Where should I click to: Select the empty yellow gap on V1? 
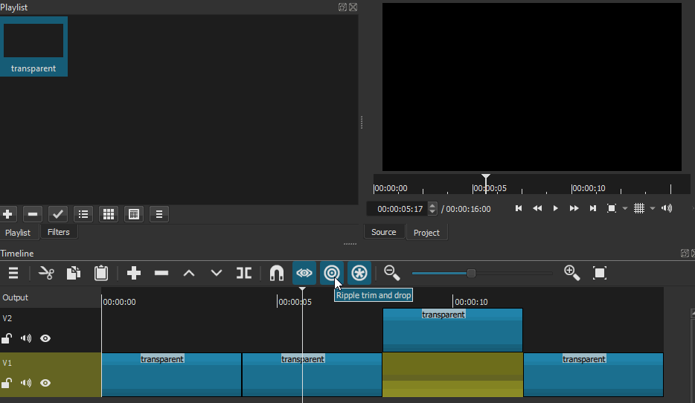pyautogui.click(x=452, y=375)
